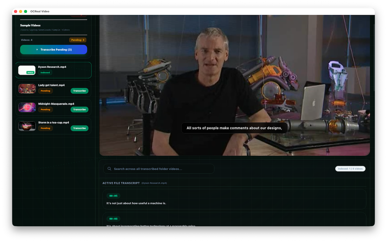Click the green zoom window button
The width and height of the screenshot is (387, 242).
pyautogui.click(x=26, y=11)
